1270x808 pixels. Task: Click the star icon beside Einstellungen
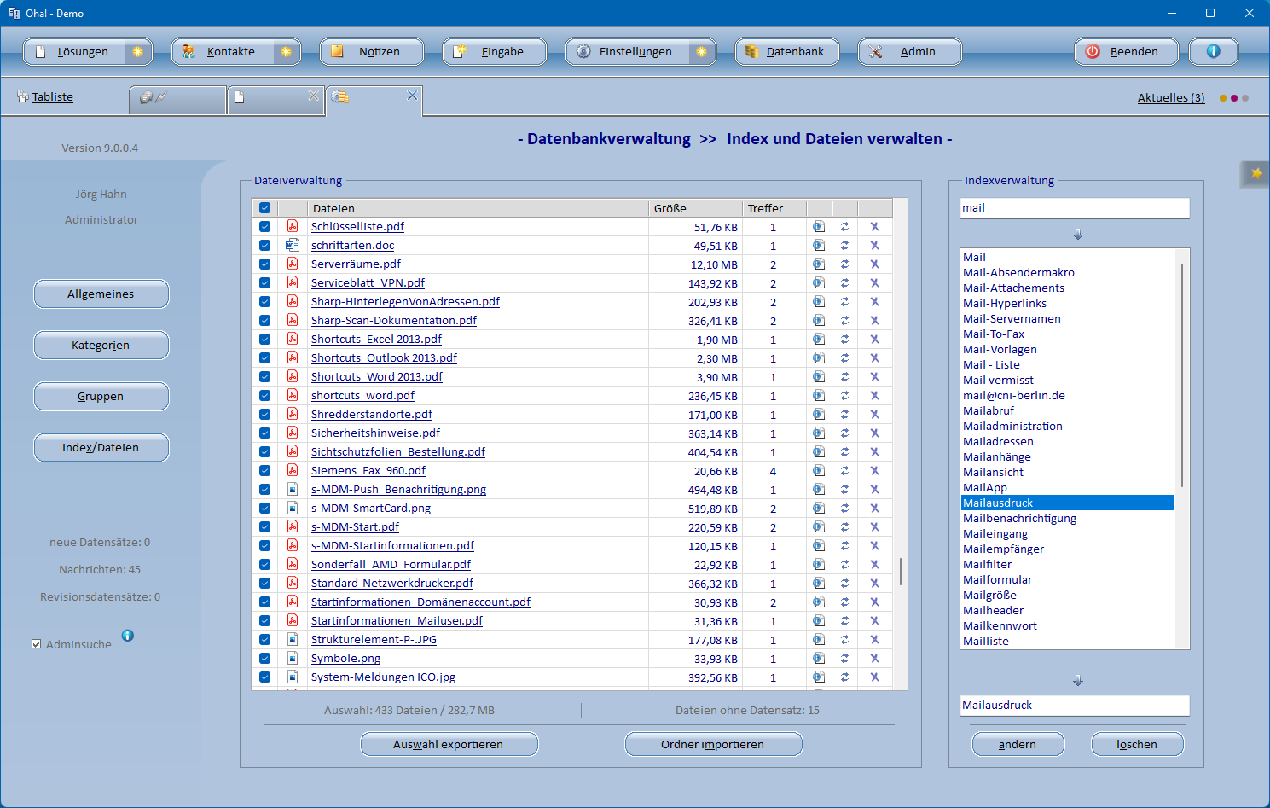(x=701, y=52)
